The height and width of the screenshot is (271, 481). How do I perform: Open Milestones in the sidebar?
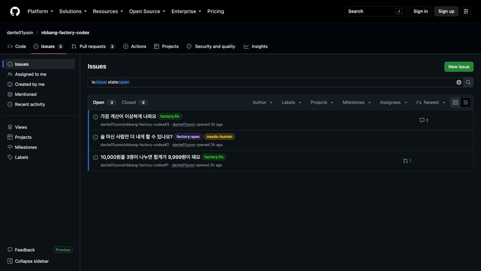(x=39, y=147)
